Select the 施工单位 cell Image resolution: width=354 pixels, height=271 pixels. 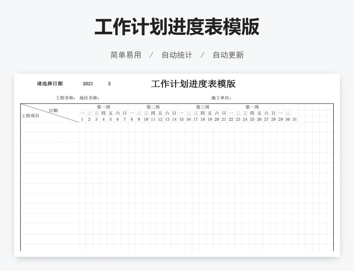tap(221, 98)
